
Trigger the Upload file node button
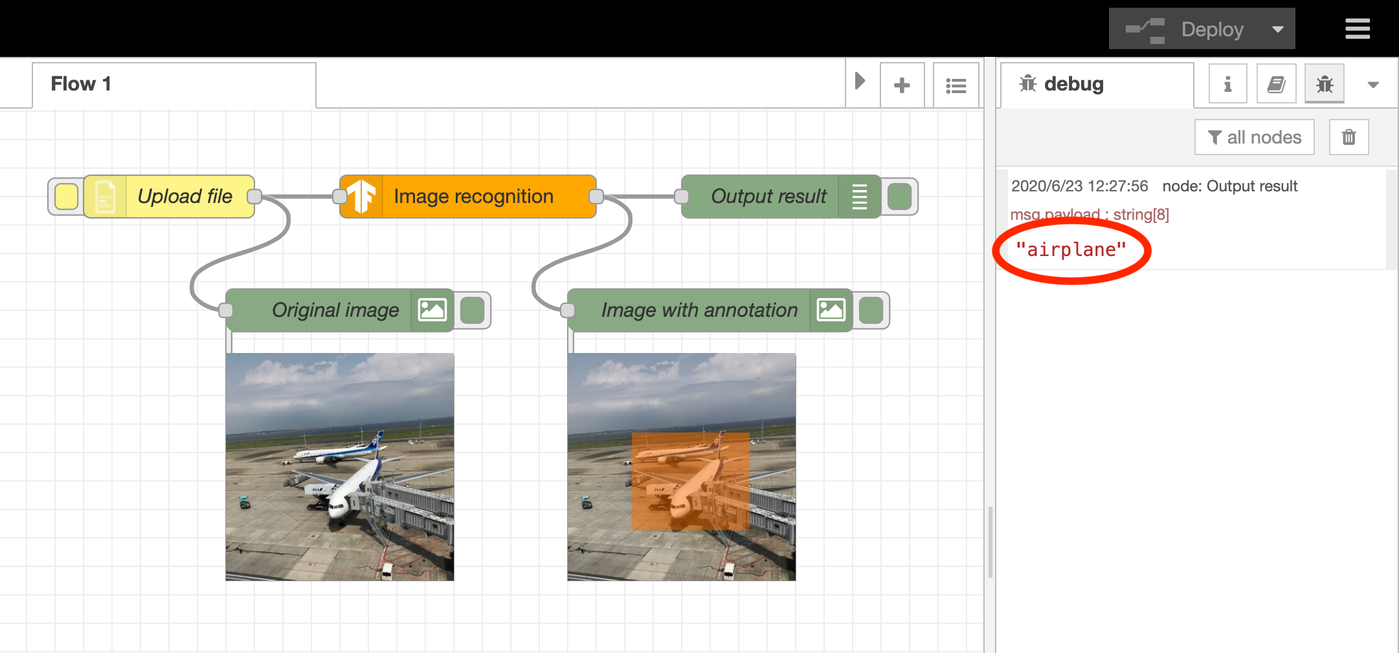tap(66, 197)
